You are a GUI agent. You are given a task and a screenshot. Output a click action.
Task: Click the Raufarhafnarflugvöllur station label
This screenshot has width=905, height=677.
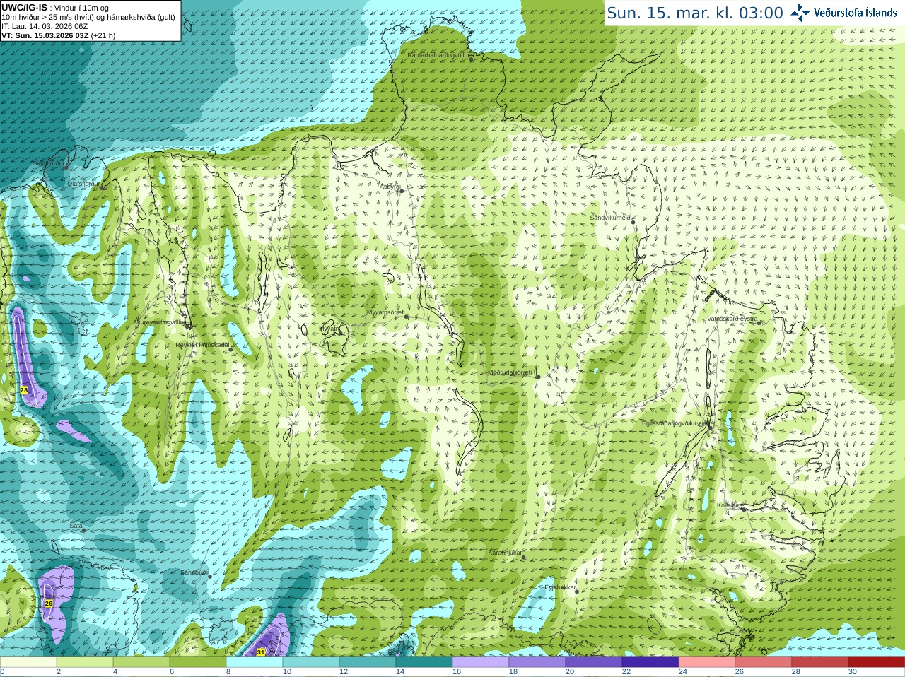tap(438, 54)
